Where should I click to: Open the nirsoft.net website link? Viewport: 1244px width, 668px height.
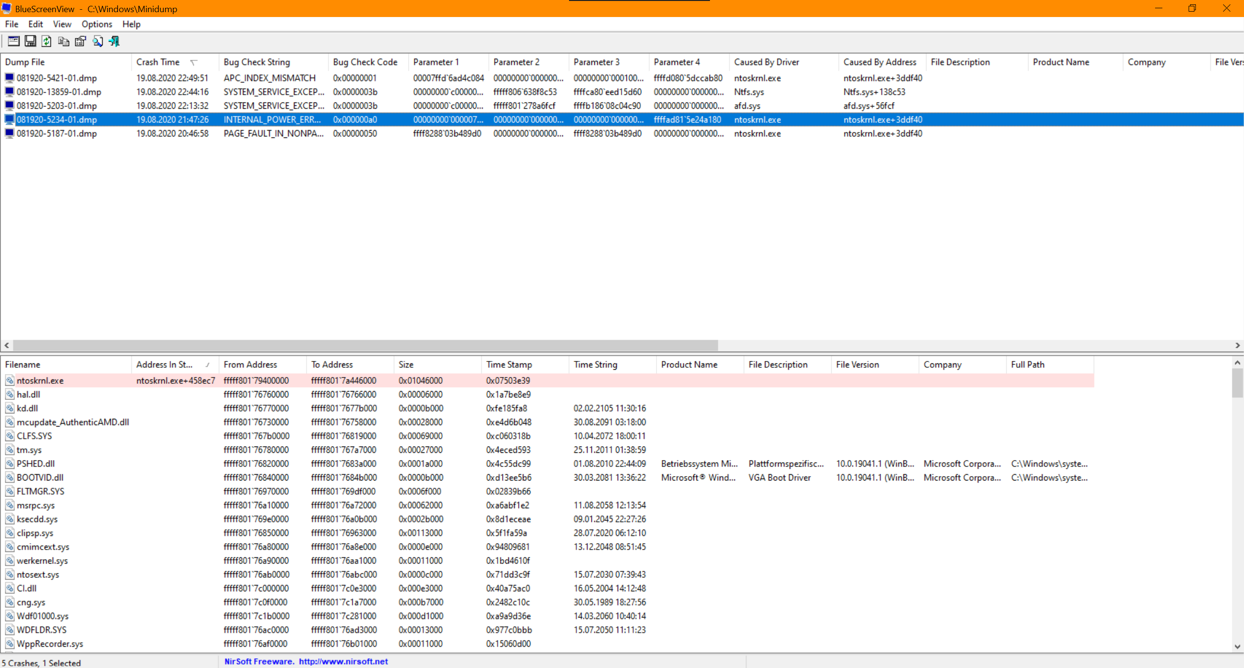[x=343, y=661]
